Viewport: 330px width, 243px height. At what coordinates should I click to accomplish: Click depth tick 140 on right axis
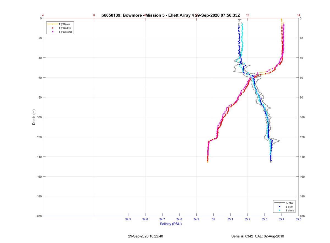[302, 157]
